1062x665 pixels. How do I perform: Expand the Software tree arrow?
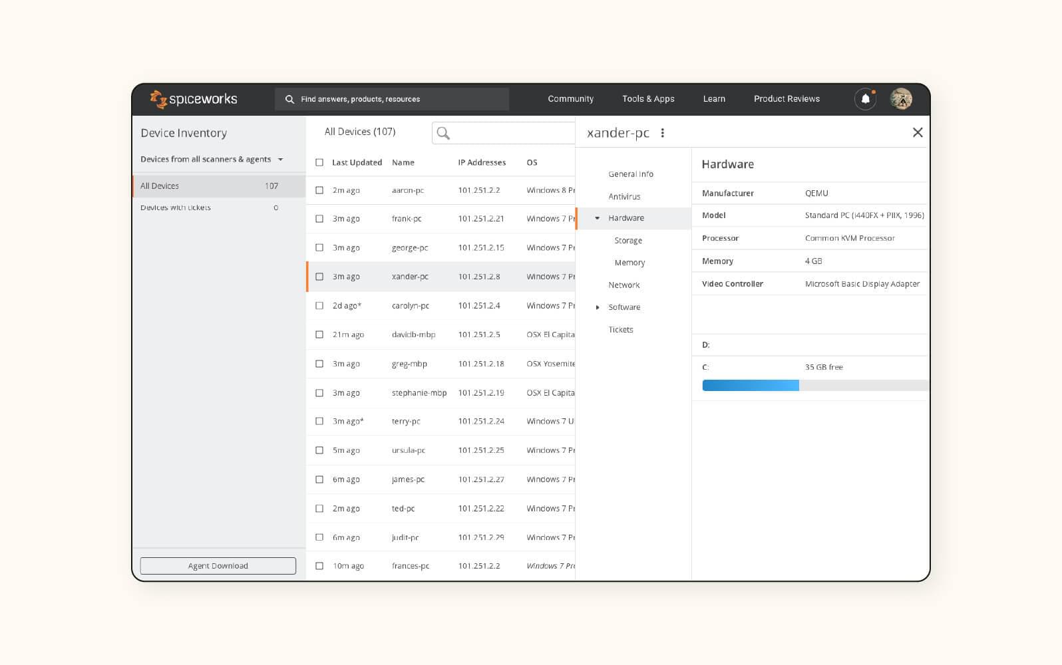coord(598,307)
